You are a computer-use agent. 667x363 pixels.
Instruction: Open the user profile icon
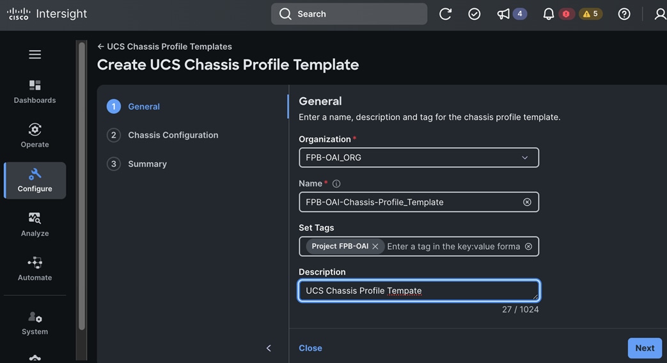click(660, 14)
